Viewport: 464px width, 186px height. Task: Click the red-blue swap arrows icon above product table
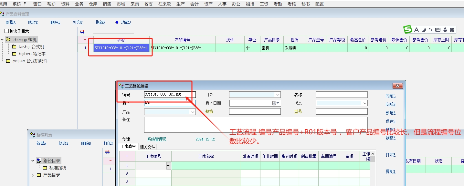click(x=82, y=31)
